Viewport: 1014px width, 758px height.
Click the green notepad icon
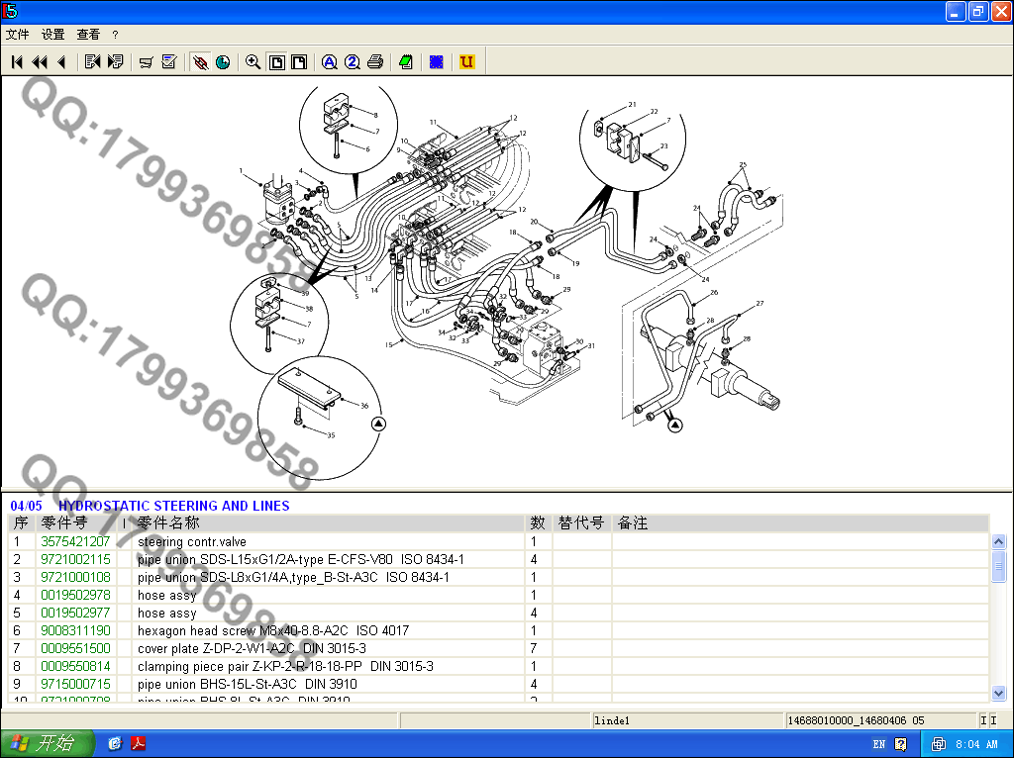click(405, 62)
